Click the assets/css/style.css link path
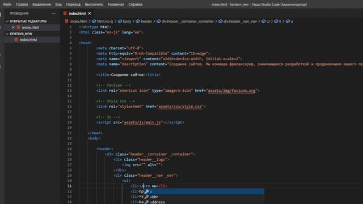363x204 pixels. (x=180, y=107)
